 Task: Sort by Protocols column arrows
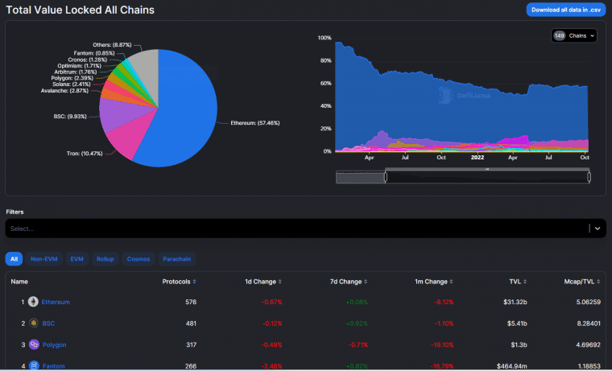point(194,282)
